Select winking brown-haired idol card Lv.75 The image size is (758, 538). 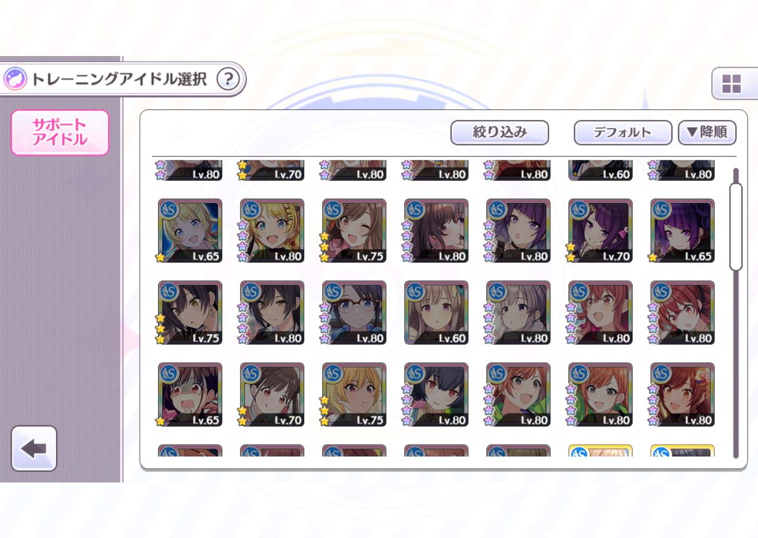pos(354,230)
